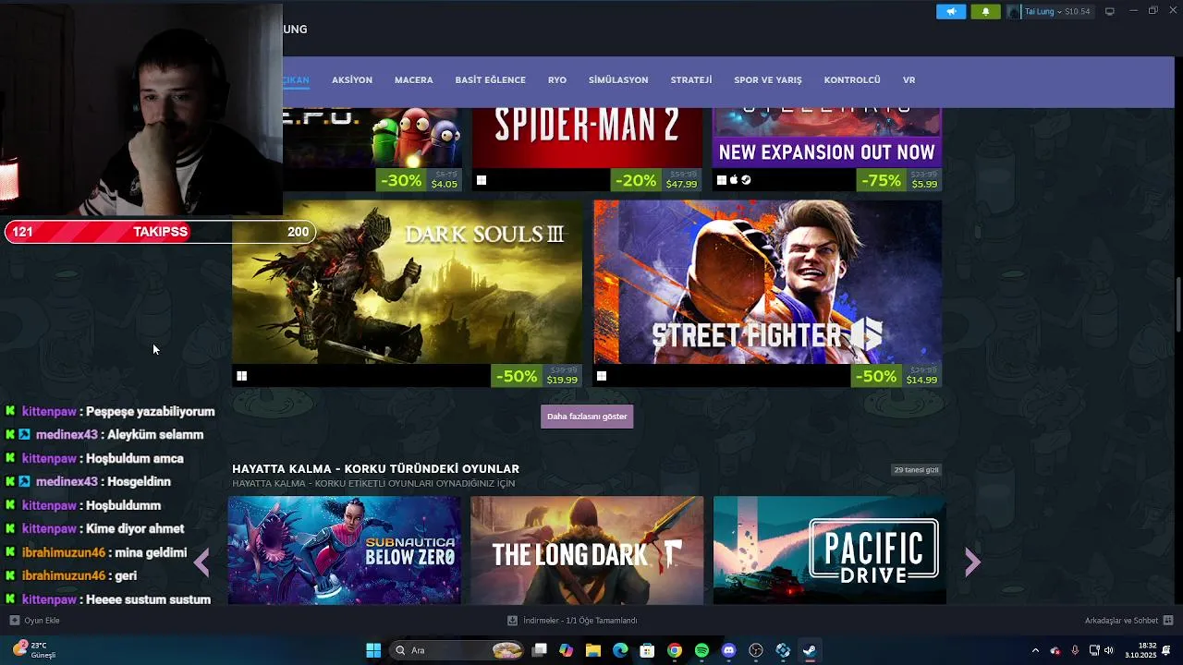Click the -75% $5.99 discount price

pos(899,180)
